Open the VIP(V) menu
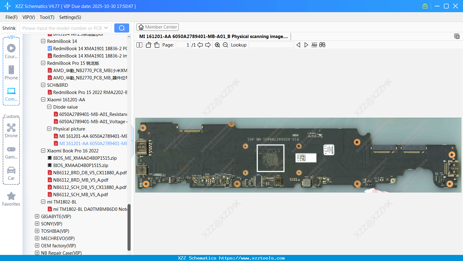The image size is (463, 261). pyautogui.click(x=29, y=17)
